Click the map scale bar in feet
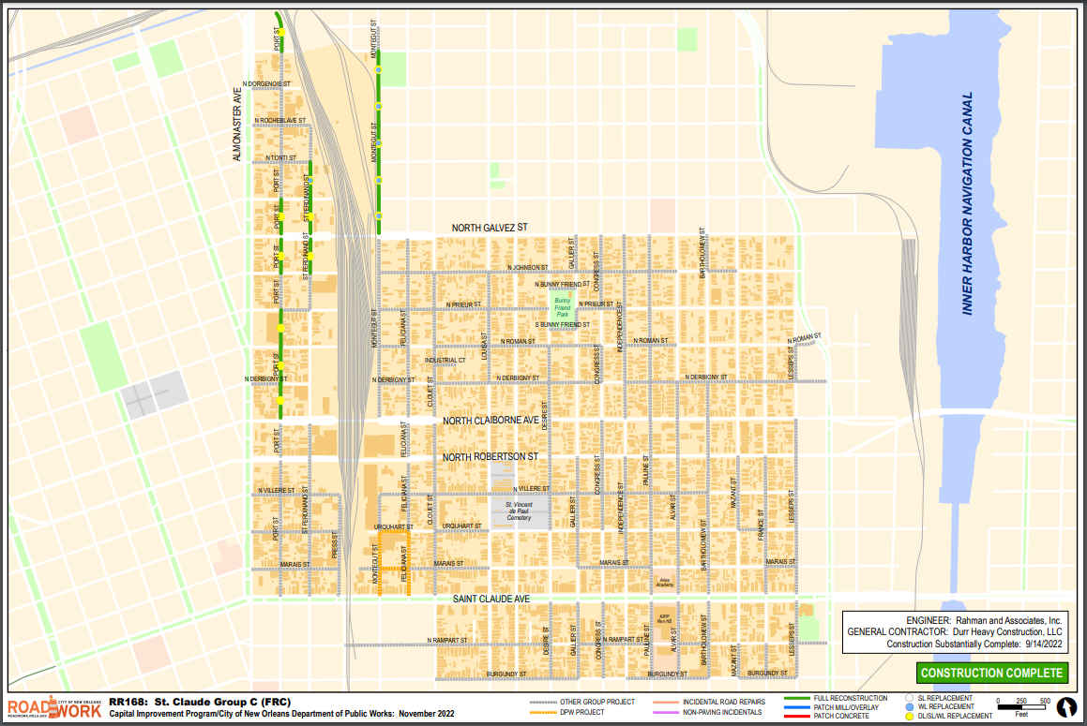 pyautogui.click(x=1021, y=707)
